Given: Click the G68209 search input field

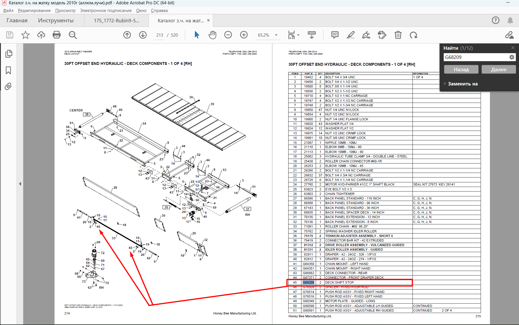Looking at the screenshot, I should click(x=476, y=57).
